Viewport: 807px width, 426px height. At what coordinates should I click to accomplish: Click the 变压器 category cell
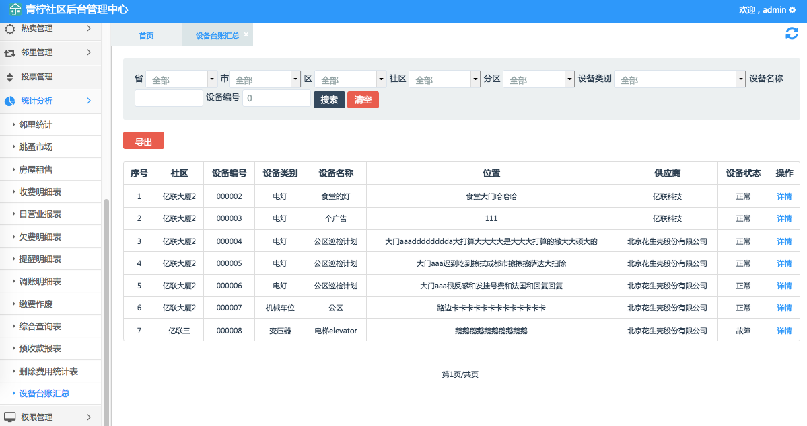click(x=280, y=331)
